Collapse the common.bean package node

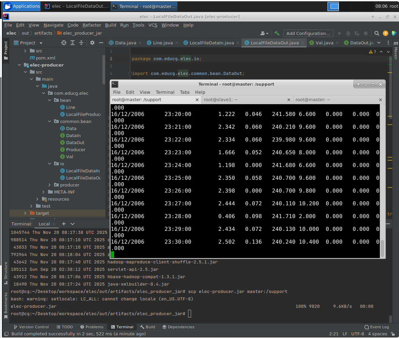(49, 121)
